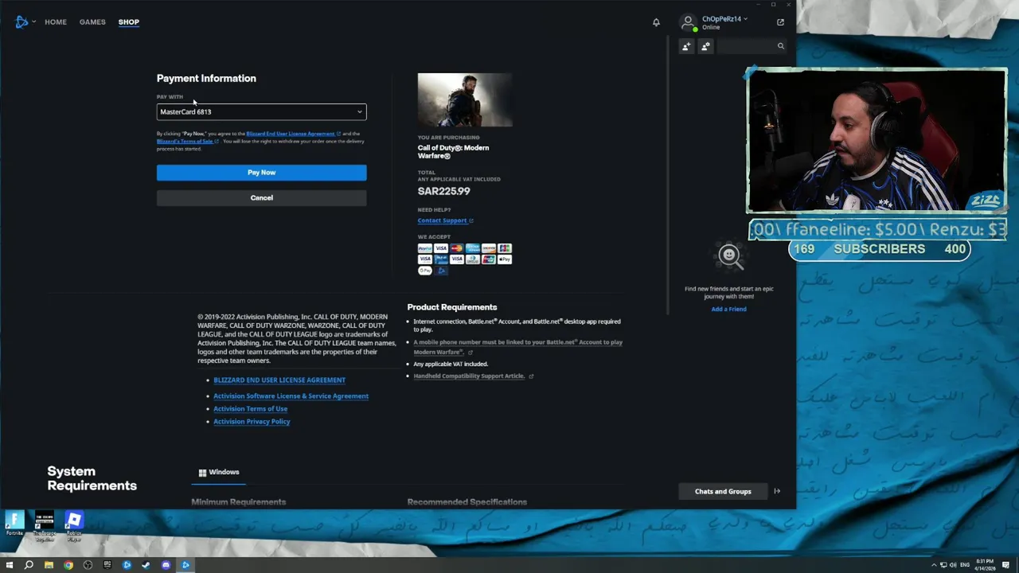Click the Minimum Requirements heading
The width and height of the screenshot is (1019, 573).
pyautogui.click(x=238, y=502)
